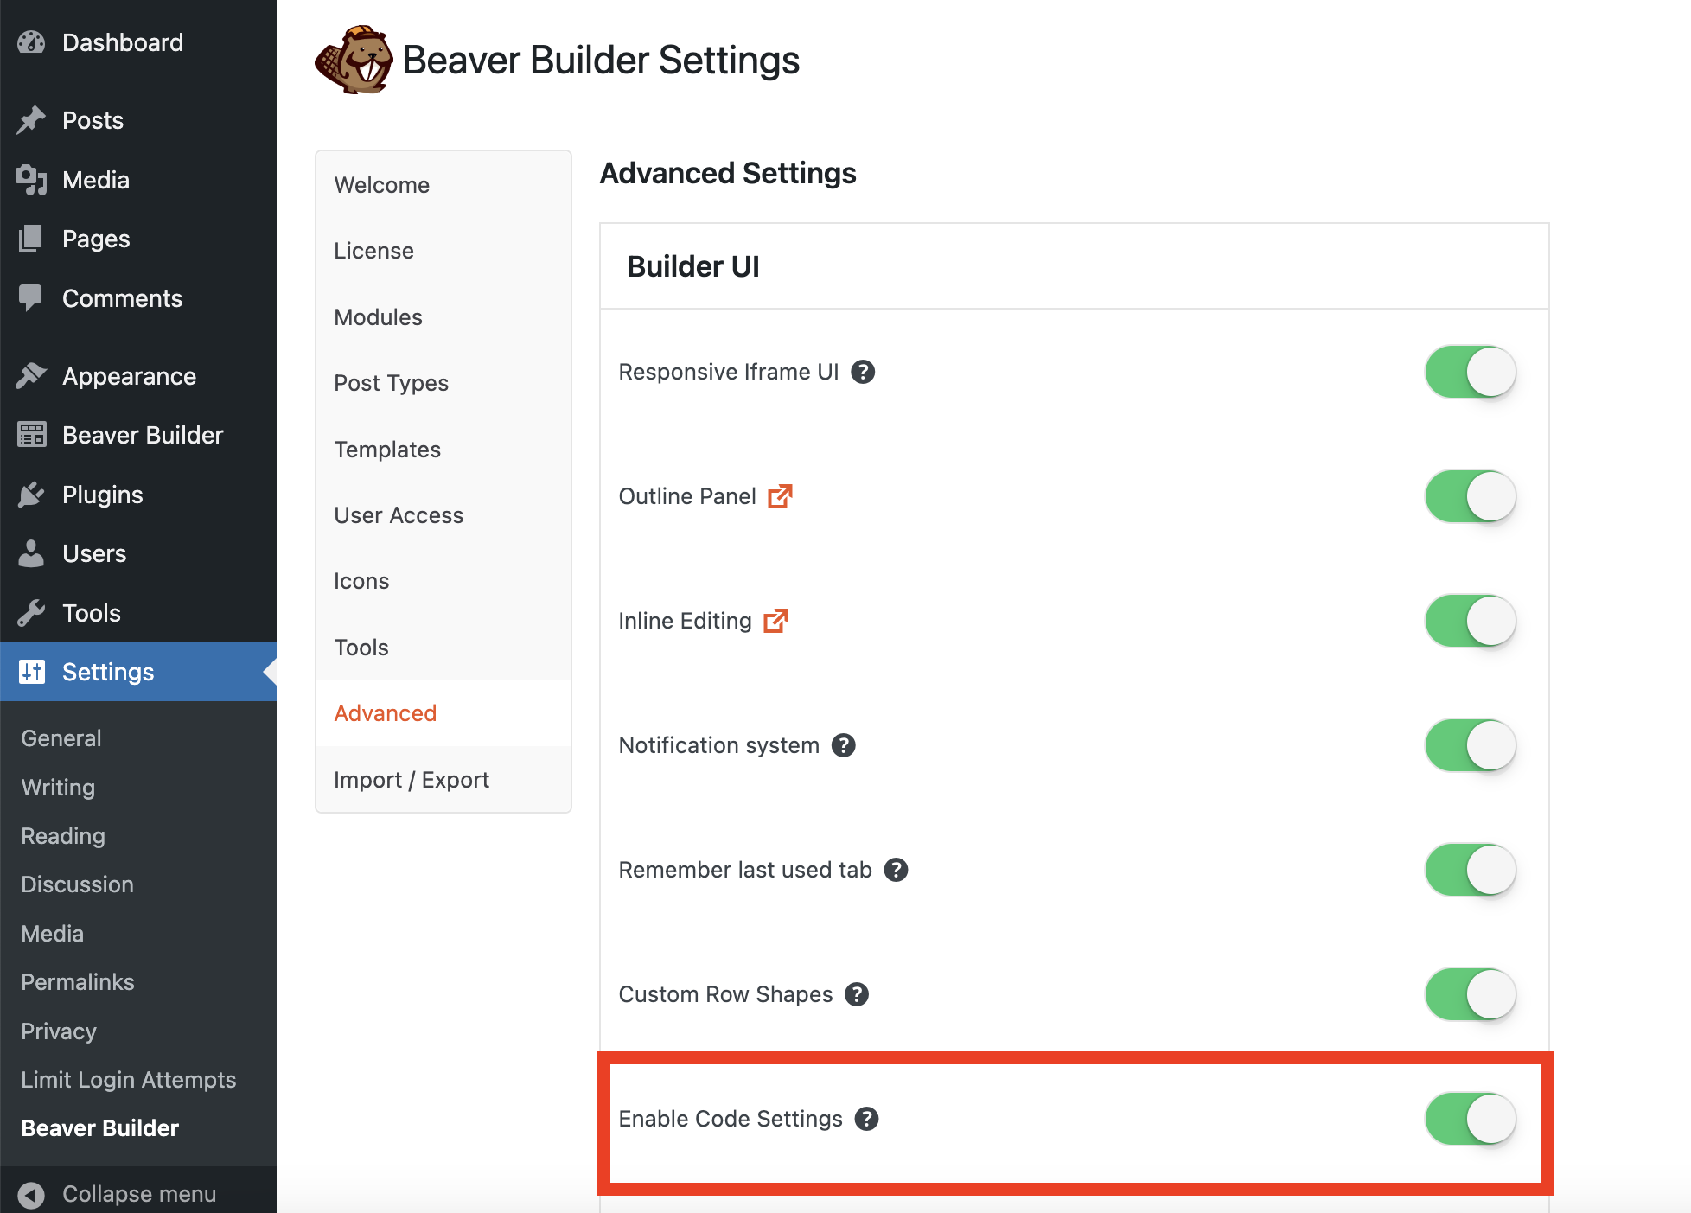Click help icon beside Notification system
The height and width of the screenshot is (1213, 1691).
[x=843, y=745]
